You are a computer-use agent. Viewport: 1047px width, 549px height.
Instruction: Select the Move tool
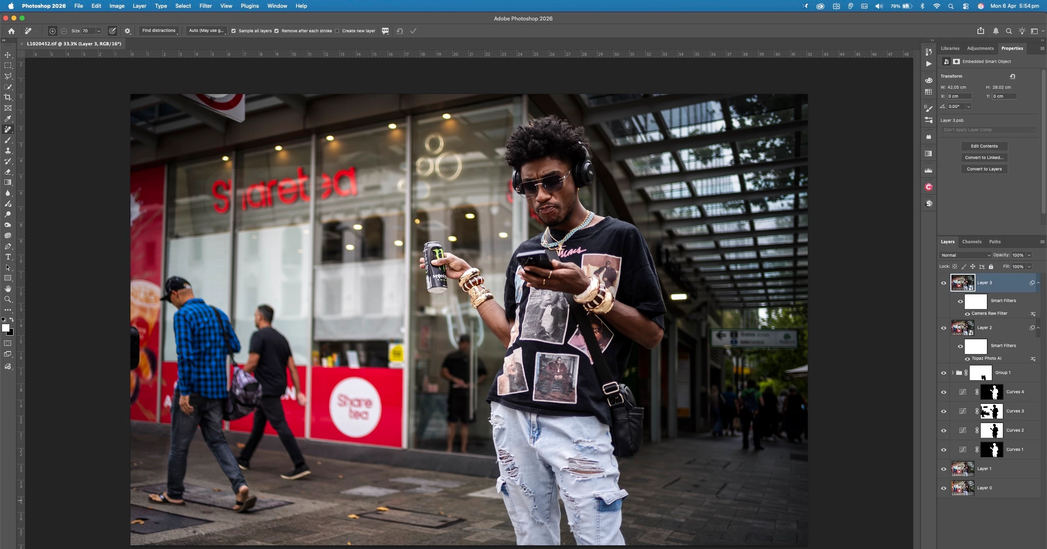click(8, 55)
